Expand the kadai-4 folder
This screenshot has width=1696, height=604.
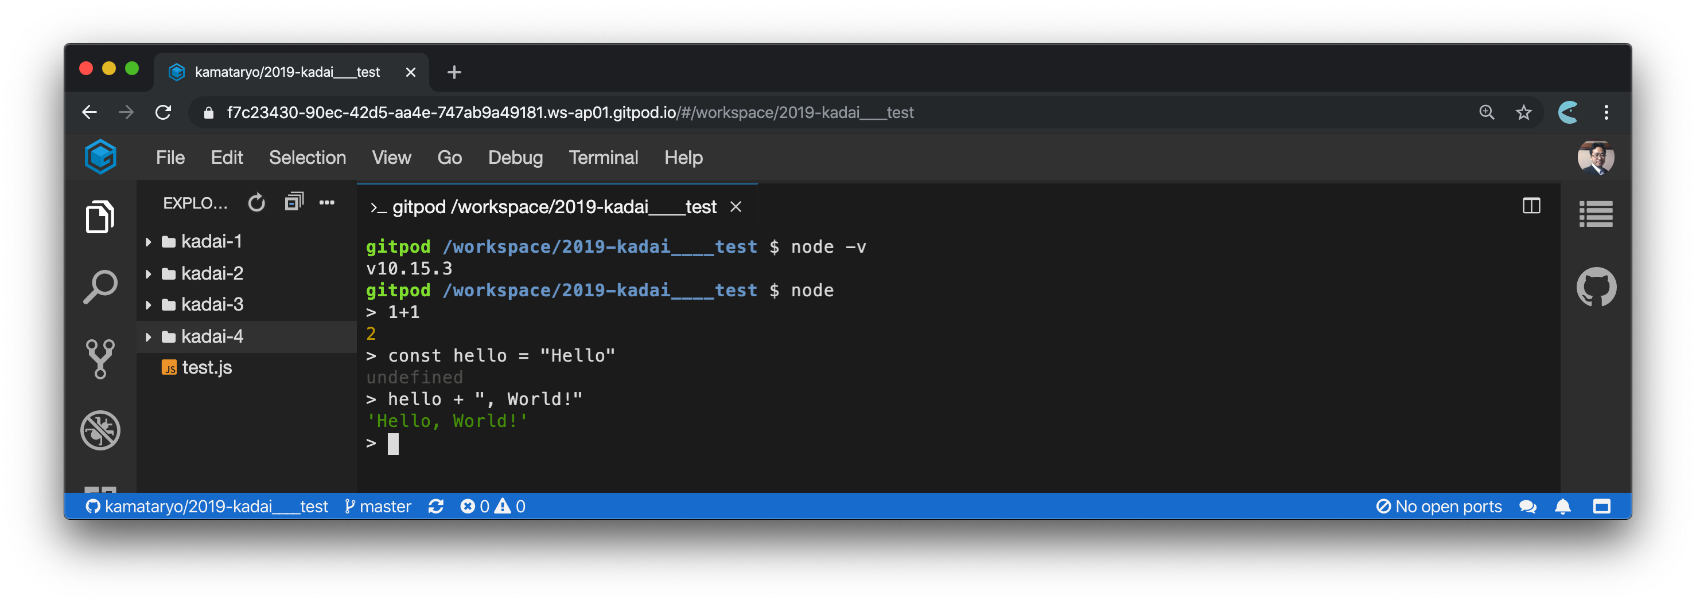(x=247, y=336)
